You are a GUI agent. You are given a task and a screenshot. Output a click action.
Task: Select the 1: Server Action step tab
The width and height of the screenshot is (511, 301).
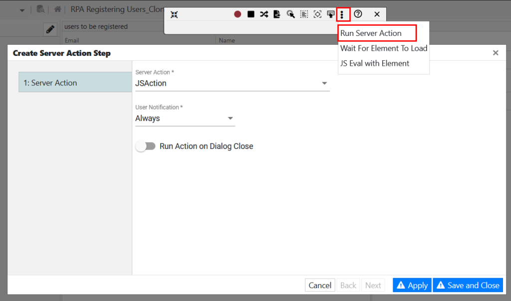coord(75,83)
